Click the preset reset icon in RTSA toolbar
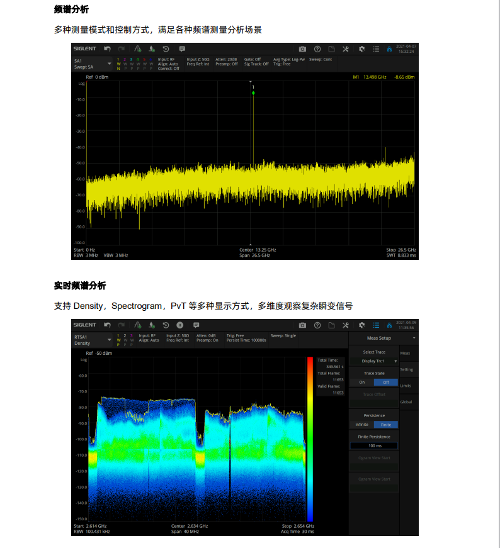The height and width of the screenshot is (548, 500). coord(166,325)
